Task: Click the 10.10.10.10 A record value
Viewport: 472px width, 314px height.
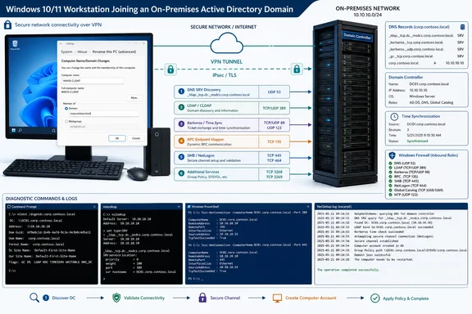Action: click(x=455, y=63)
